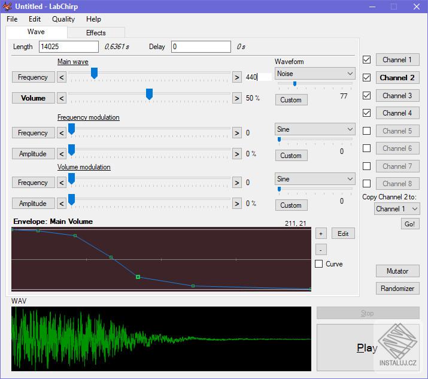Open the Mutator button
The image size is (428, 379).
(x=397, y=271)
